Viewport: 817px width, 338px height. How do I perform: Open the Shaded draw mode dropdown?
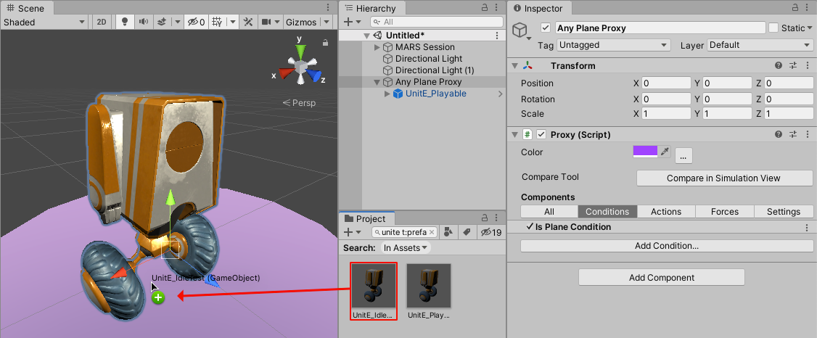click(45, 22)
